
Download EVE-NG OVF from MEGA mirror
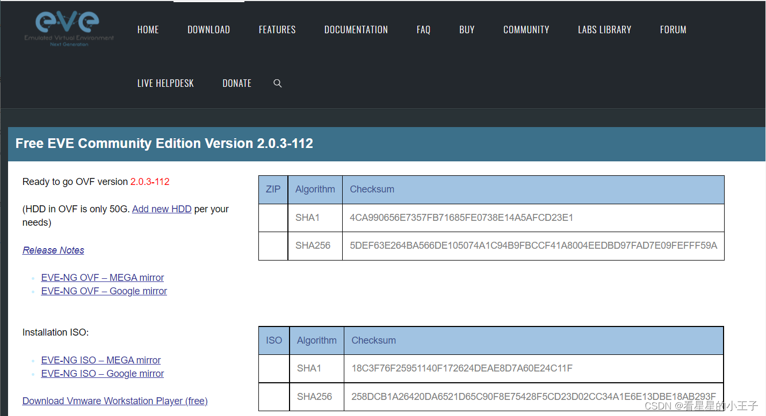[x=103, y=278]
